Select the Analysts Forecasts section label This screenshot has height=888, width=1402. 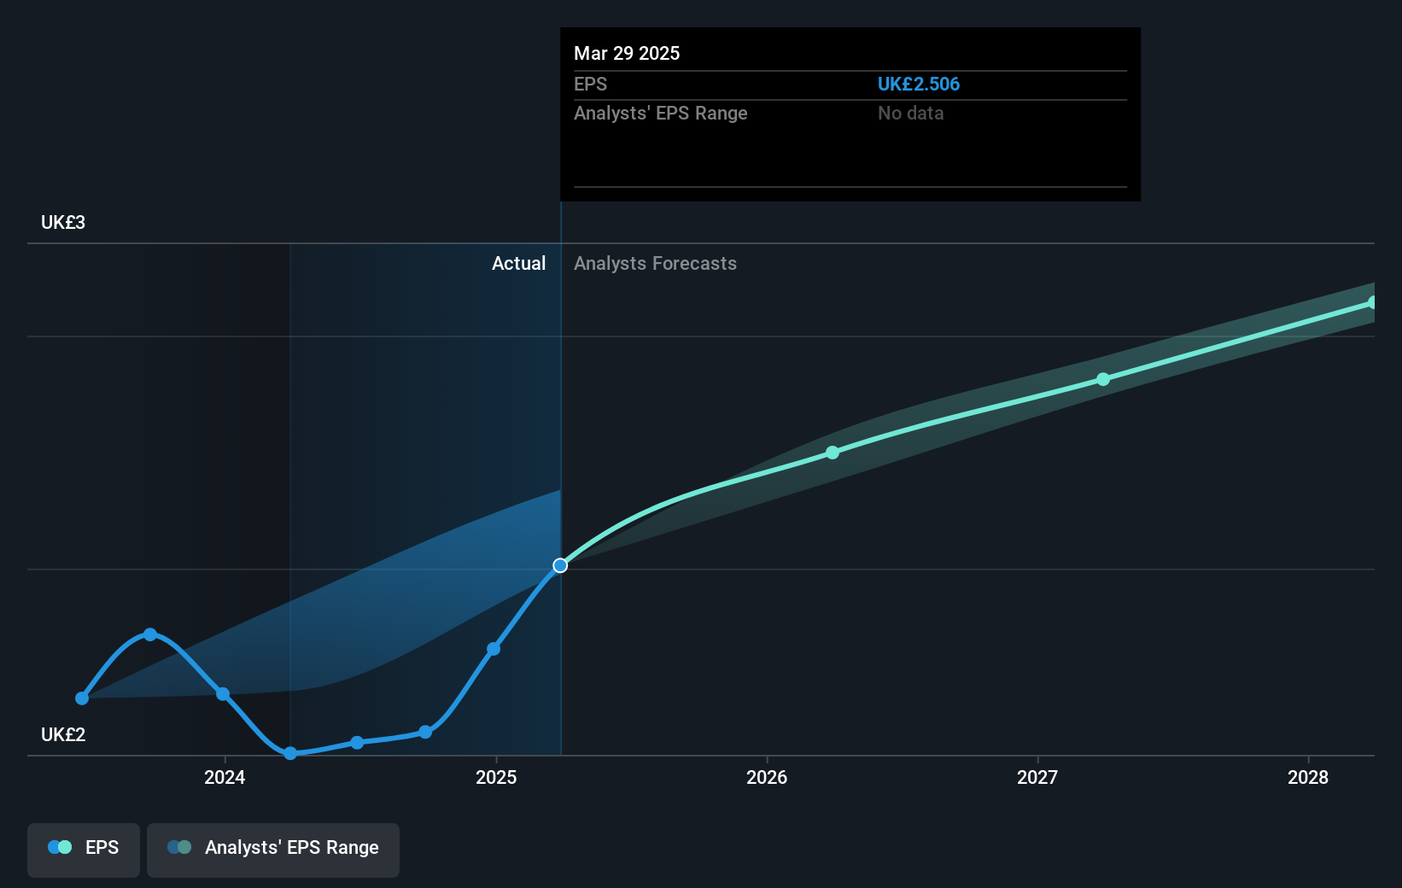point(655,263)
